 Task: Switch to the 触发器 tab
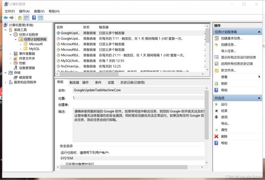(x=74, y=82)
